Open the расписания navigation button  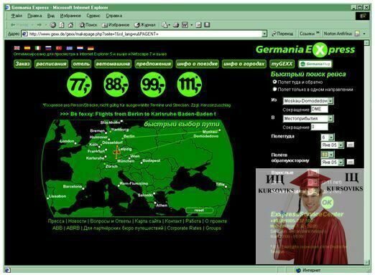[51, 64]
